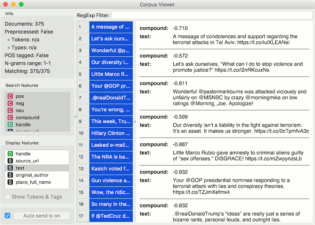The width and height of the screenshot is (315, 225).
Task: Select the 'text' display feature
Action: coord(20,168)
